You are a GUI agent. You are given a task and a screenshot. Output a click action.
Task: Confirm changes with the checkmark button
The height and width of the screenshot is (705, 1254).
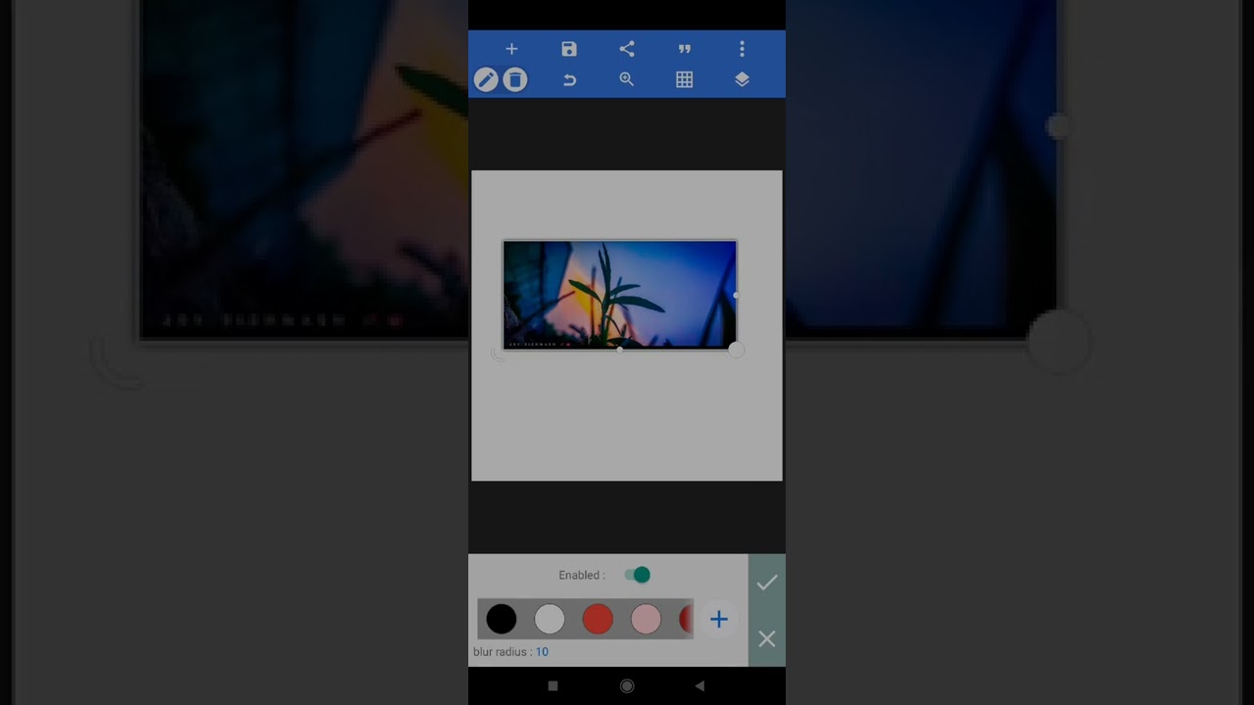[x=767, y=583]
